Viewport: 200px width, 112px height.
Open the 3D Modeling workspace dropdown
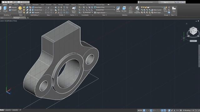point(187,110)
